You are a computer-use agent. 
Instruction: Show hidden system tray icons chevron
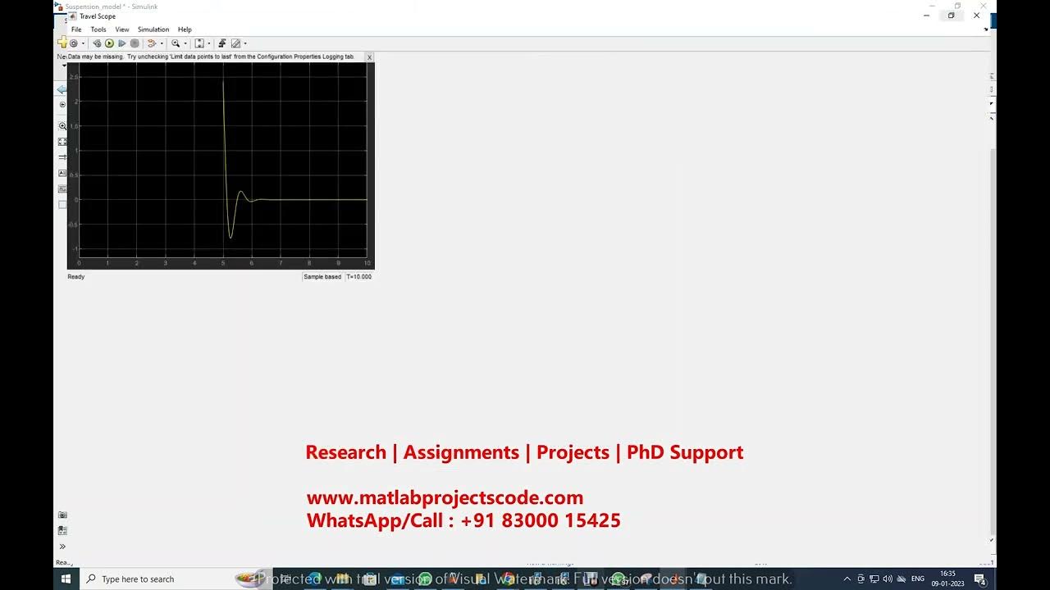(847, 579)
